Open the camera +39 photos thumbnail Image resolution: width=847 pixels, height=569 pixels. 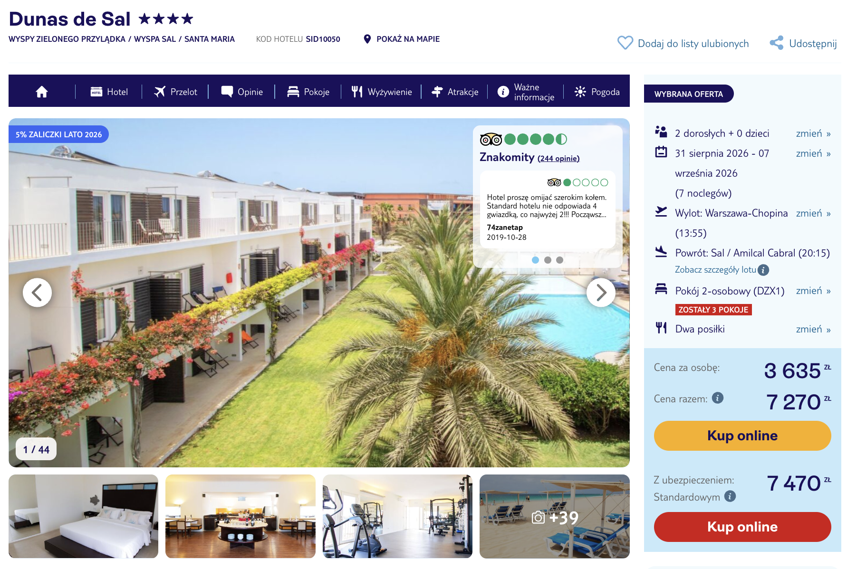click(555, 516)
